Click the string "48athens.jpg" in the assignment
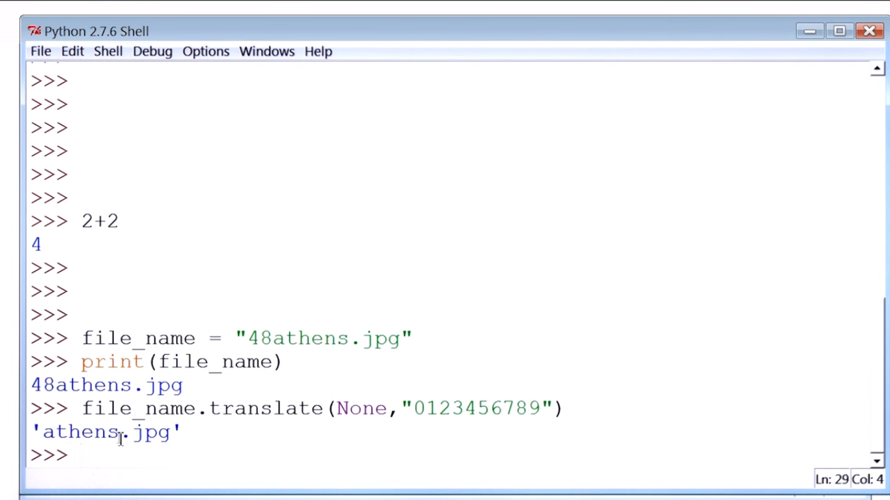 click(324, 339)
